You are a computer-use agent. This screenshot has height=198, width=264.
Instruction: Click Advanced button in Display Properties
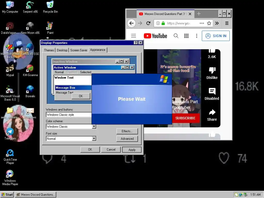point(127,138)
